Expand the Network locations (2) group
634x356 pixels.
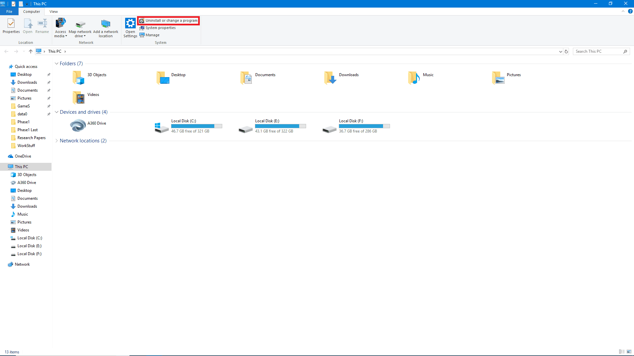click(56, 141)
